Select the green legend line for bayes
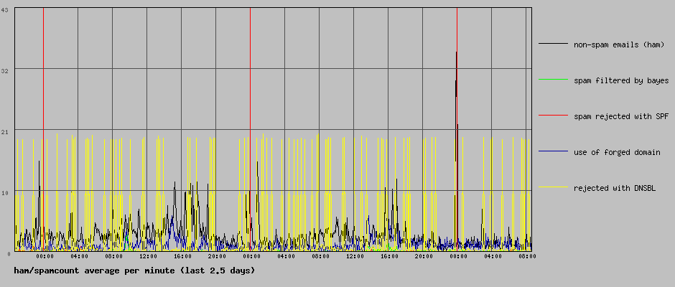675x287 pixels. coord(553,79)
